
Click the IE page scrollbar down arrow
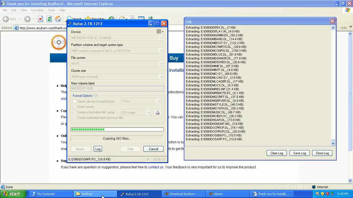(351, 181)
